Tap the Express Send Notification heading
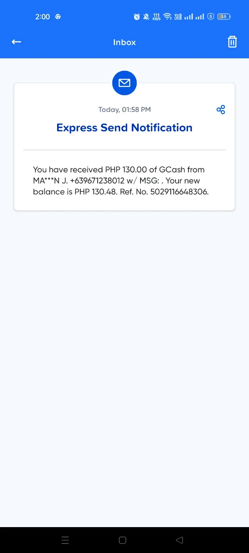 [124, 128]
